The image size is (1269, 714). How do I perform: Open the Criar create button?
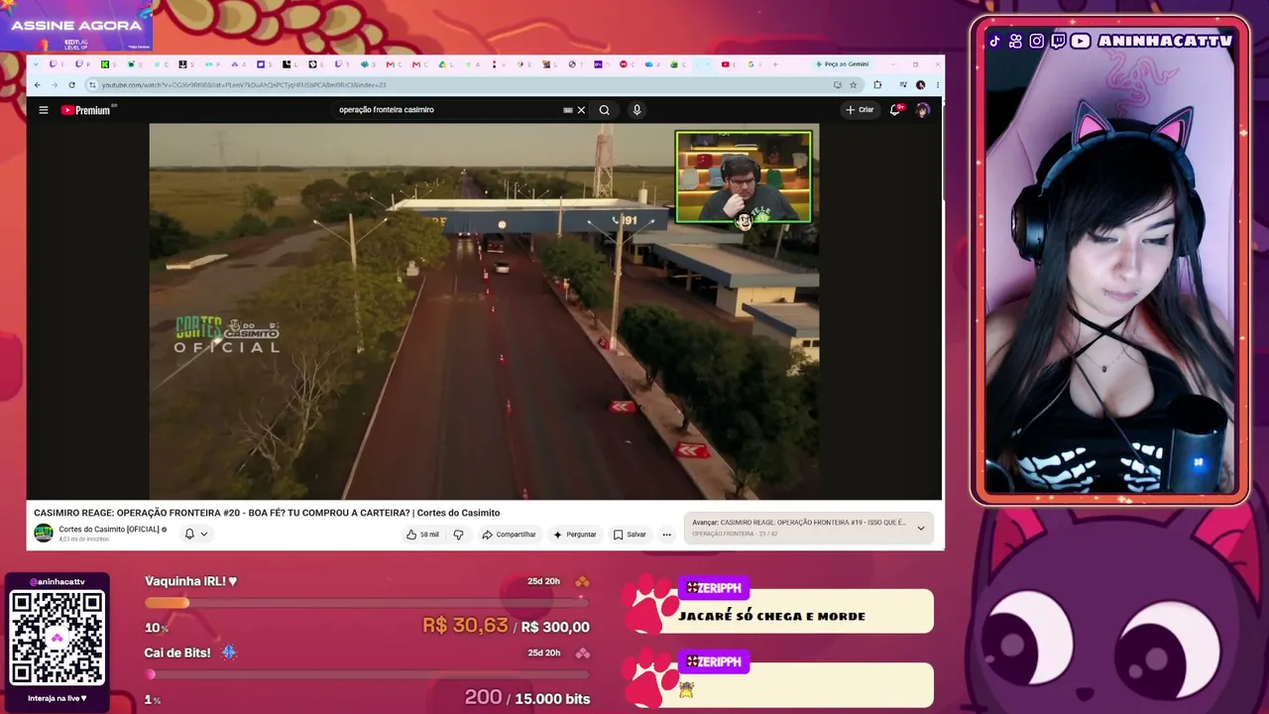click(x=860, y=110)
